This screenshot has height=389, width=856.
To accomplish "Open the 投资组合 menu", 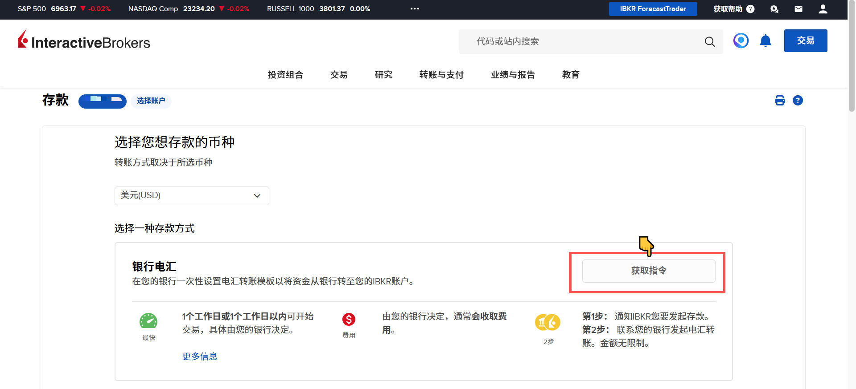I will pyautogui.click(x=285, y=75).
